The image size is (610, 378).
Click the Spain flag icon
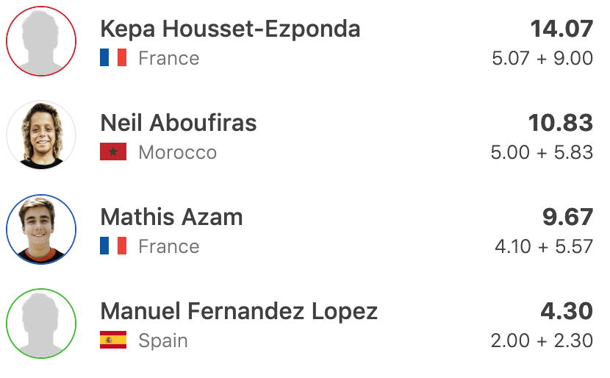click(113, 340)
